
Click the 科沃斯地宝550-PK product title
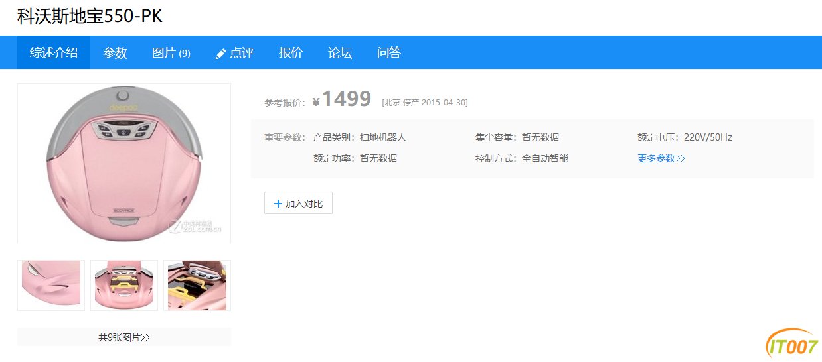(x=90, y=16)
